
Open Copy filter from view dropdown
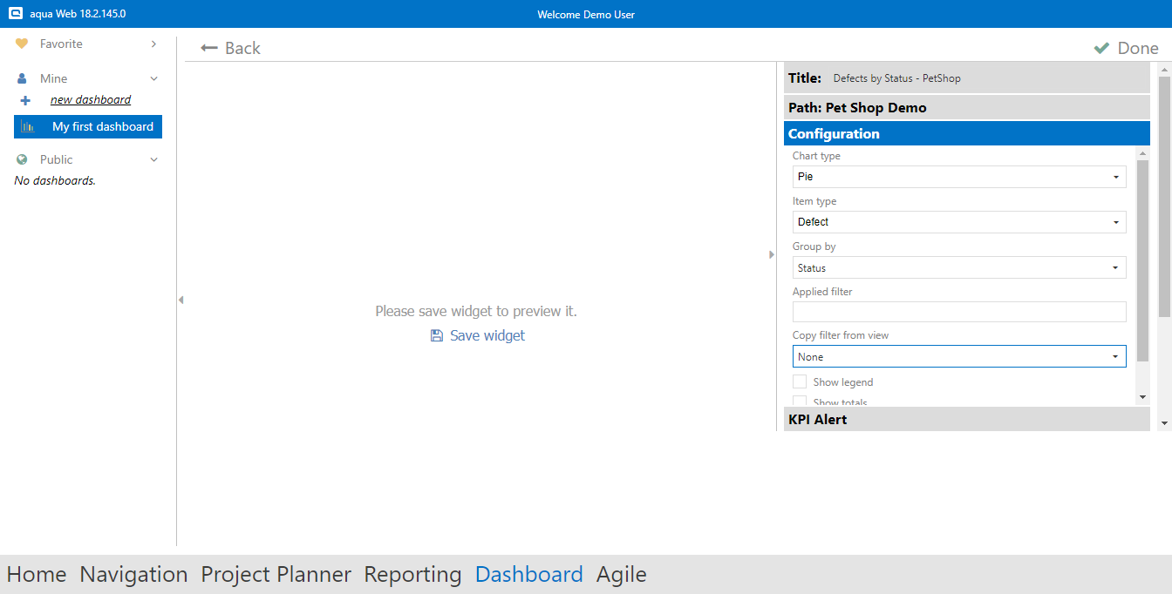958,356
